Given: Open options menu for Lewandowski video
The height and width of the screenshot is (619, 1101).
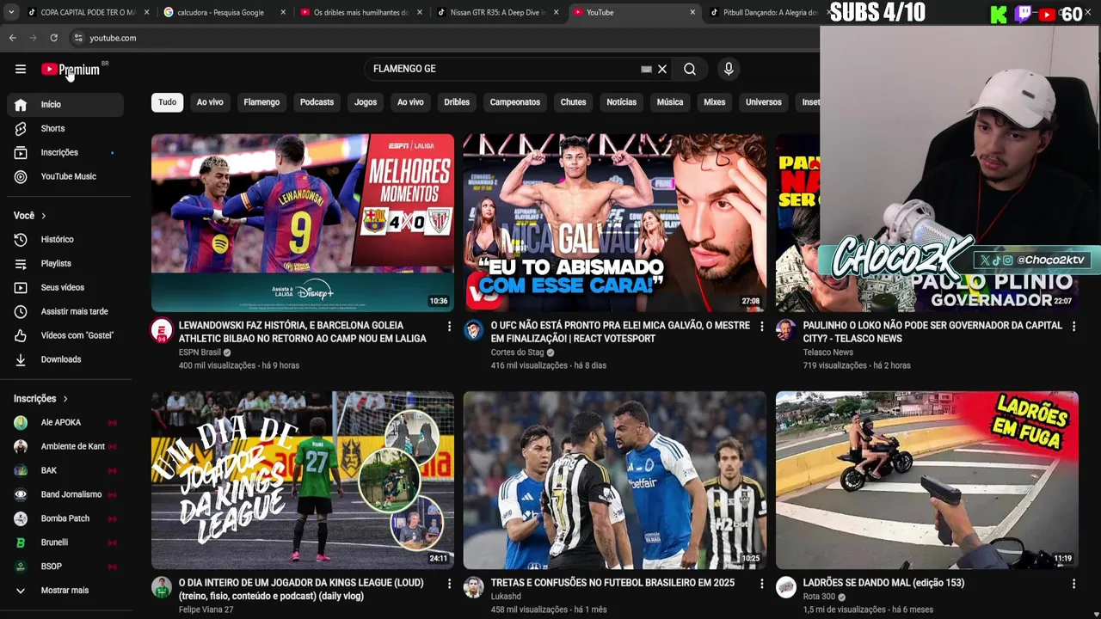Looking at the screenshot, I should [x=449, y=327].
